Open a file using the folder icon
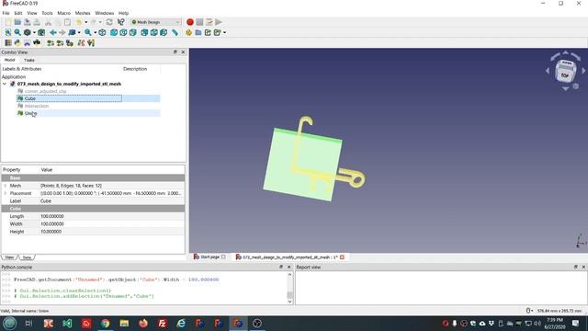Viewport: 588px width, 331px height. (x=17, y=22)
